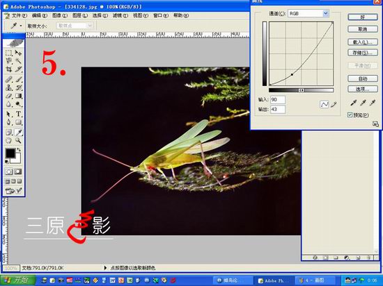This screenshot has width=383, height=286.
Task: Click Auto (自动) button in Curves dialog
Action: 363,78
